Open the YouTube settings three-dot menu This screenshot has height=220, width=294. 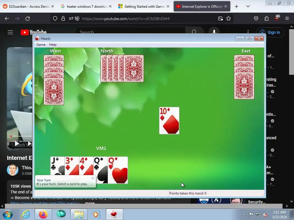(x=248, y=32)
